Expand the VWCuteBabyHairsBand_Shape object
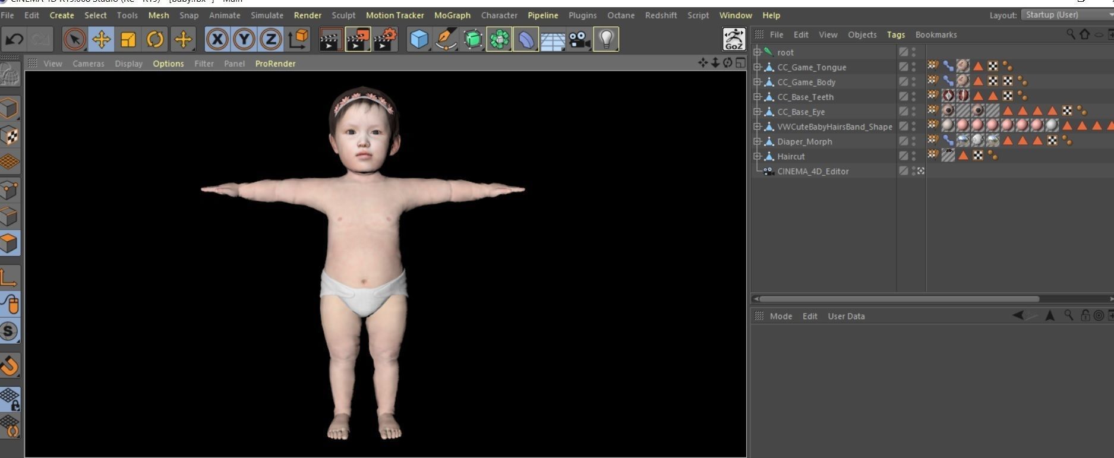1114x458 pixels. (x=758, y=127)
